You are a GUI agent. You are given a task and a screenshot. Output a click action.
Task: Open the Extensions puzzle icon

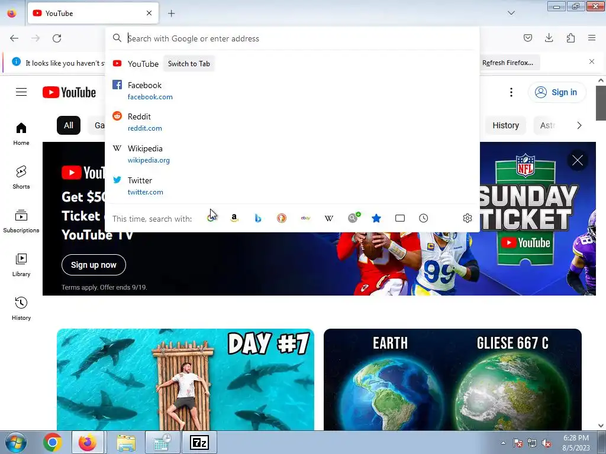pos(570,38)
